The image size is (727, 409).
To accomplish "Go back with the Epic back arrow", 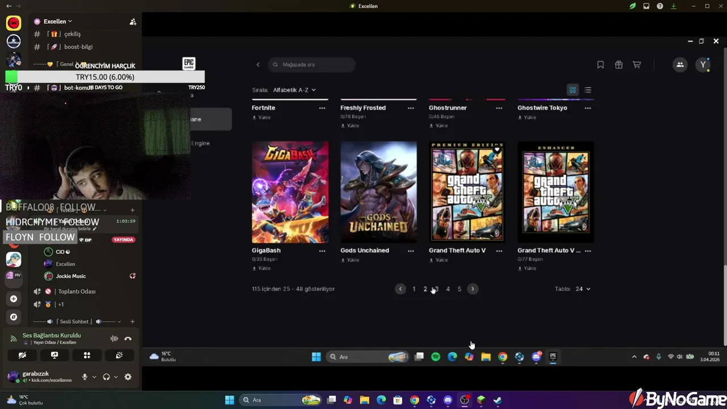I will click(x=258, y=65).
